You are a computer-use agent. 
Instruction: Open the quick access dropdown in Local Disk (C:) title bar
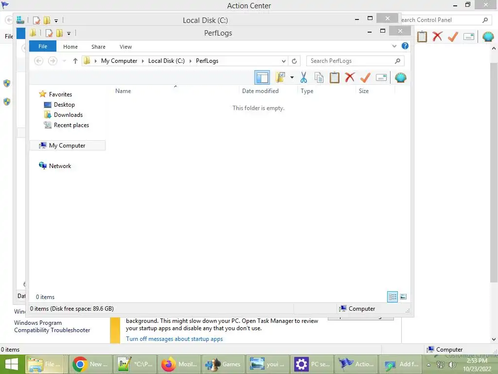click(56, 21)
